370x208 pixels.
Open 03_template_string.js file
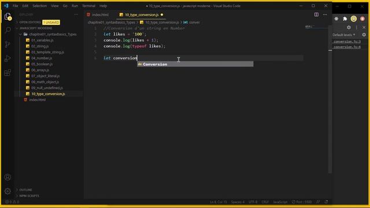tap(47, 52)
